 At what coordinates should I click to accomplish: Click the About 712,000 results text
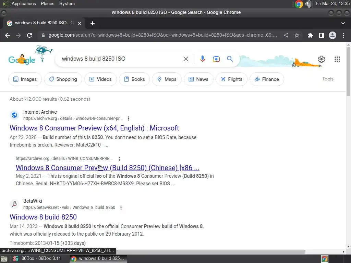tap(50, 99)
